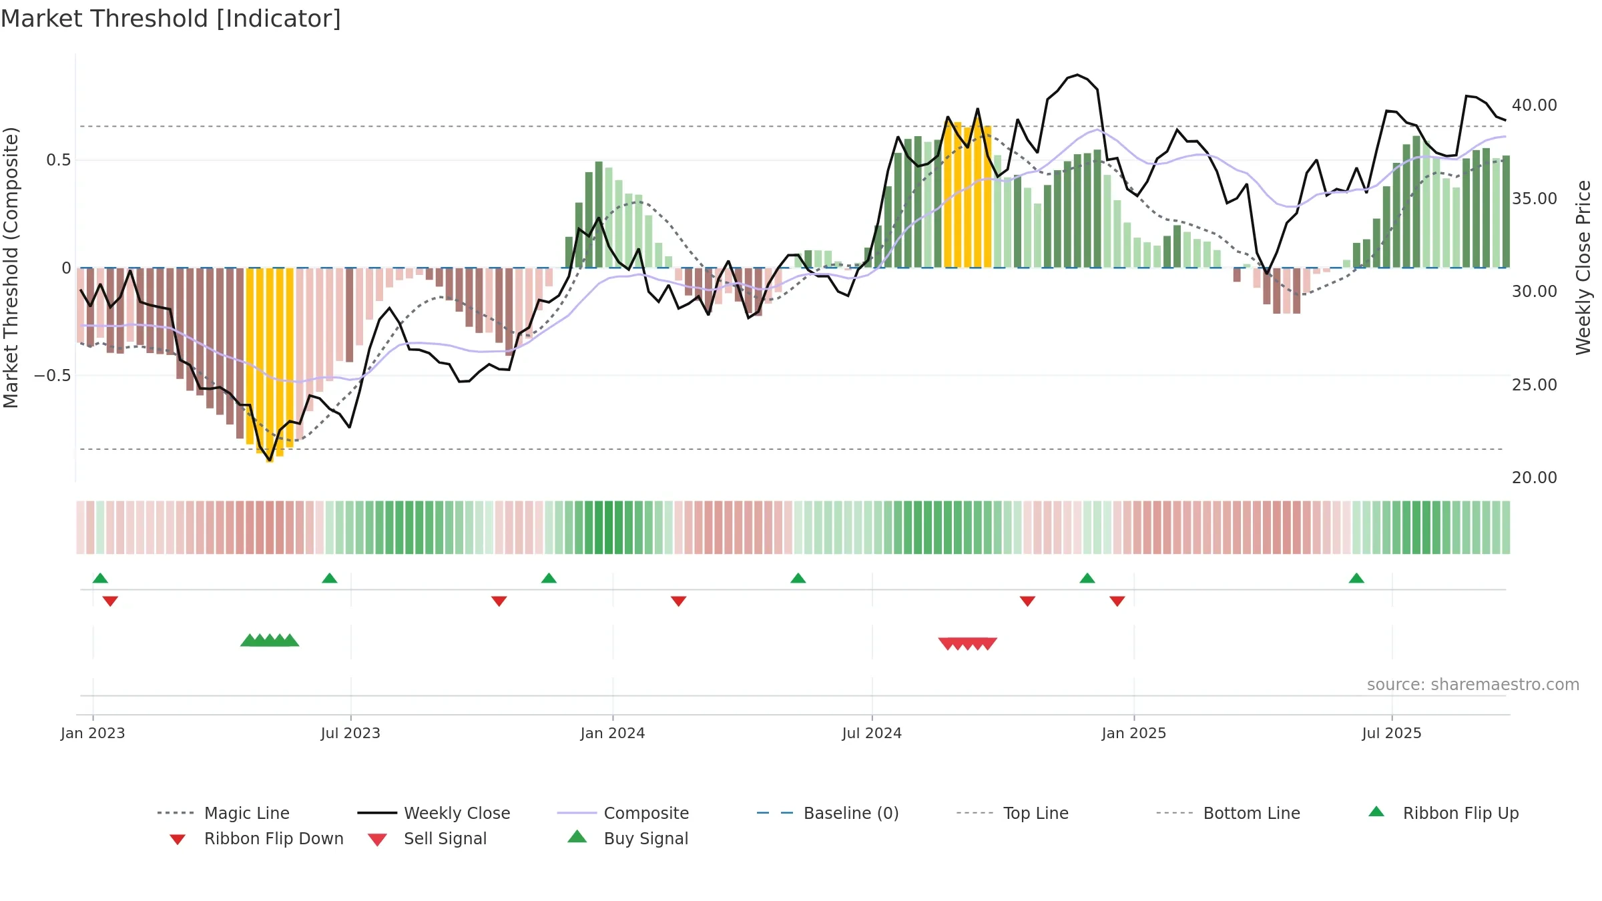The width and height of the screenshot is (1602, 901).
Task: Click the 'Market Threshold (Composite)' axis title
Action: (11, 268)
